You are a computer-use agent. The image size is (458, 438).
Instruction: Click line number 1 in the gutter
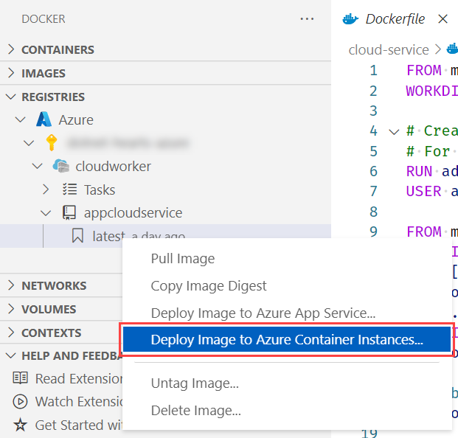374,70
